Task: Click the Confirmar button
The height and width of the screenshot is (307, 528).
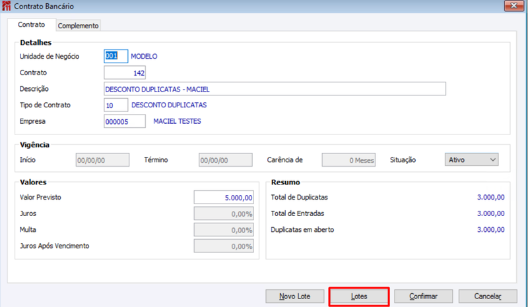Action: (x=423, y=296)
